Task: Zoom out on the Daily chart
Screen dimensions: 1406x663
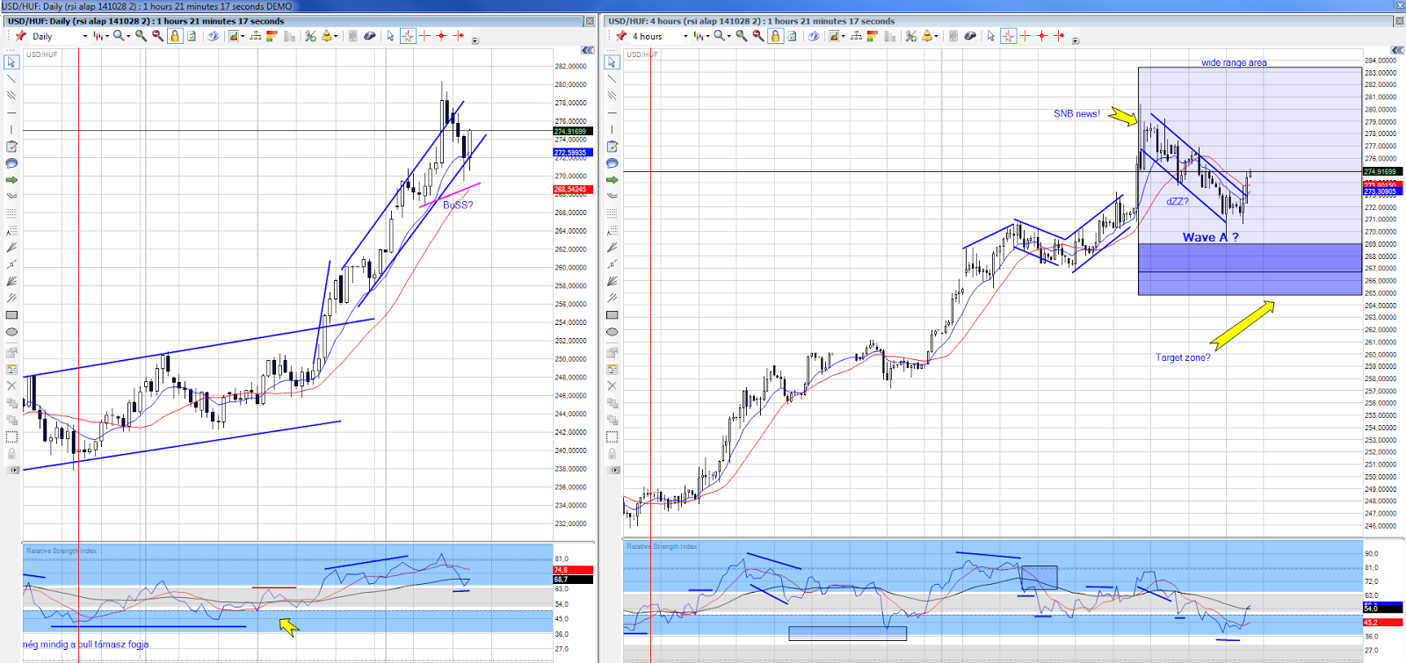Action: point(157,36)
